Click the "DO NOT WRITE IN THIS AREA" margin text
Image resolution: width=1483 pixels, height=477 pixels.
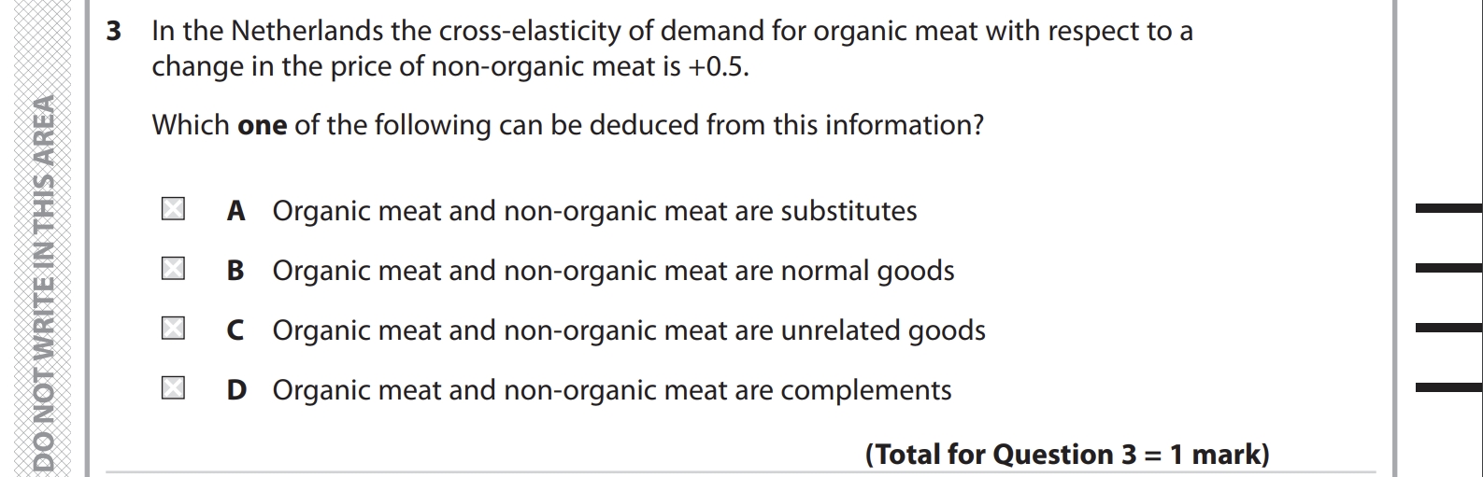pos(44,280)
